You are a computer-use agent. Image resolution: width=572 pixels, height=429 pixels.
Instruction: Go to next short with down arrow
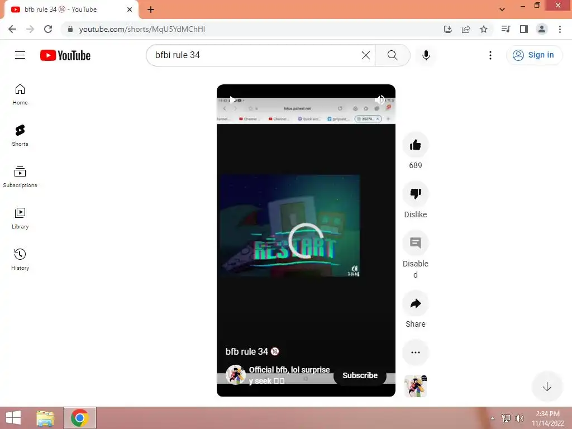(546, 387)
